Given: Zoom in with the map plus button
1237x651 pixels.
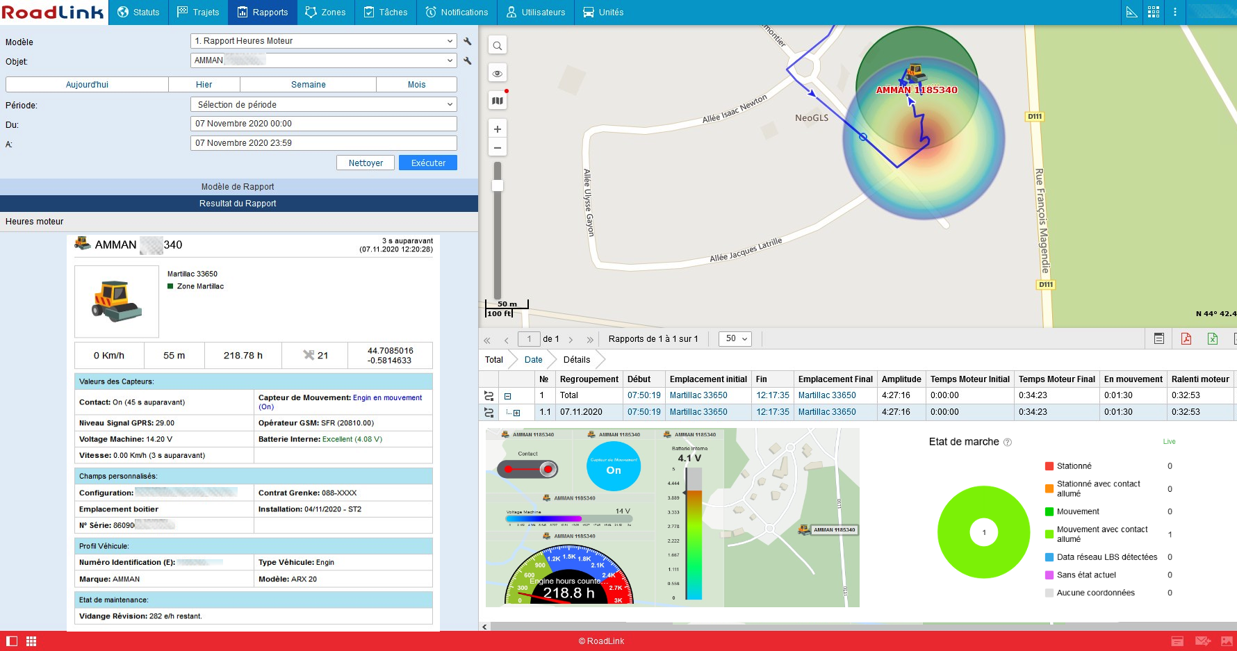Looking at the screenshot, I should tap(498, 129).
